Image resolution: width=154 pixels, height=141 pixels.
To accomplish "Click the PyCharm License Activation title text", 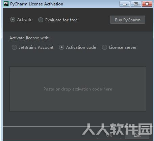I will [x=36, y=4].
